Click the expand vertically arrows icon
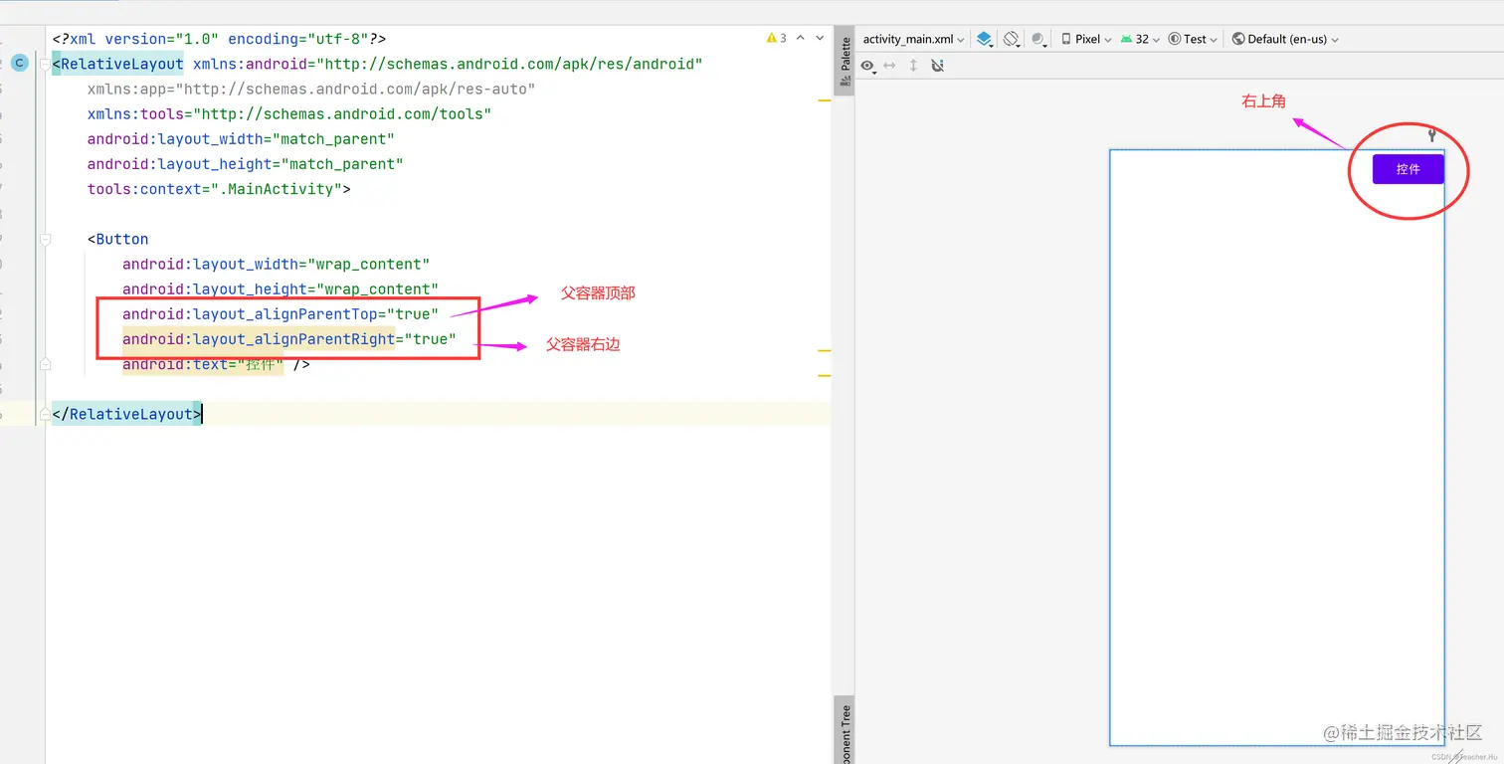This screenshot has height=764, width=1504. (x=913, y=66)
